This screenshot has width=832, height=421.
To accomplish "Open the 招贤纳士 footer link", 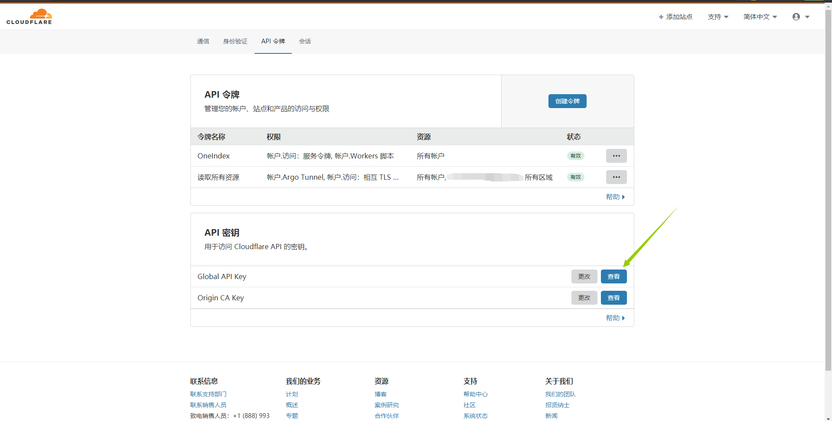I will click(x=557, y=405).
